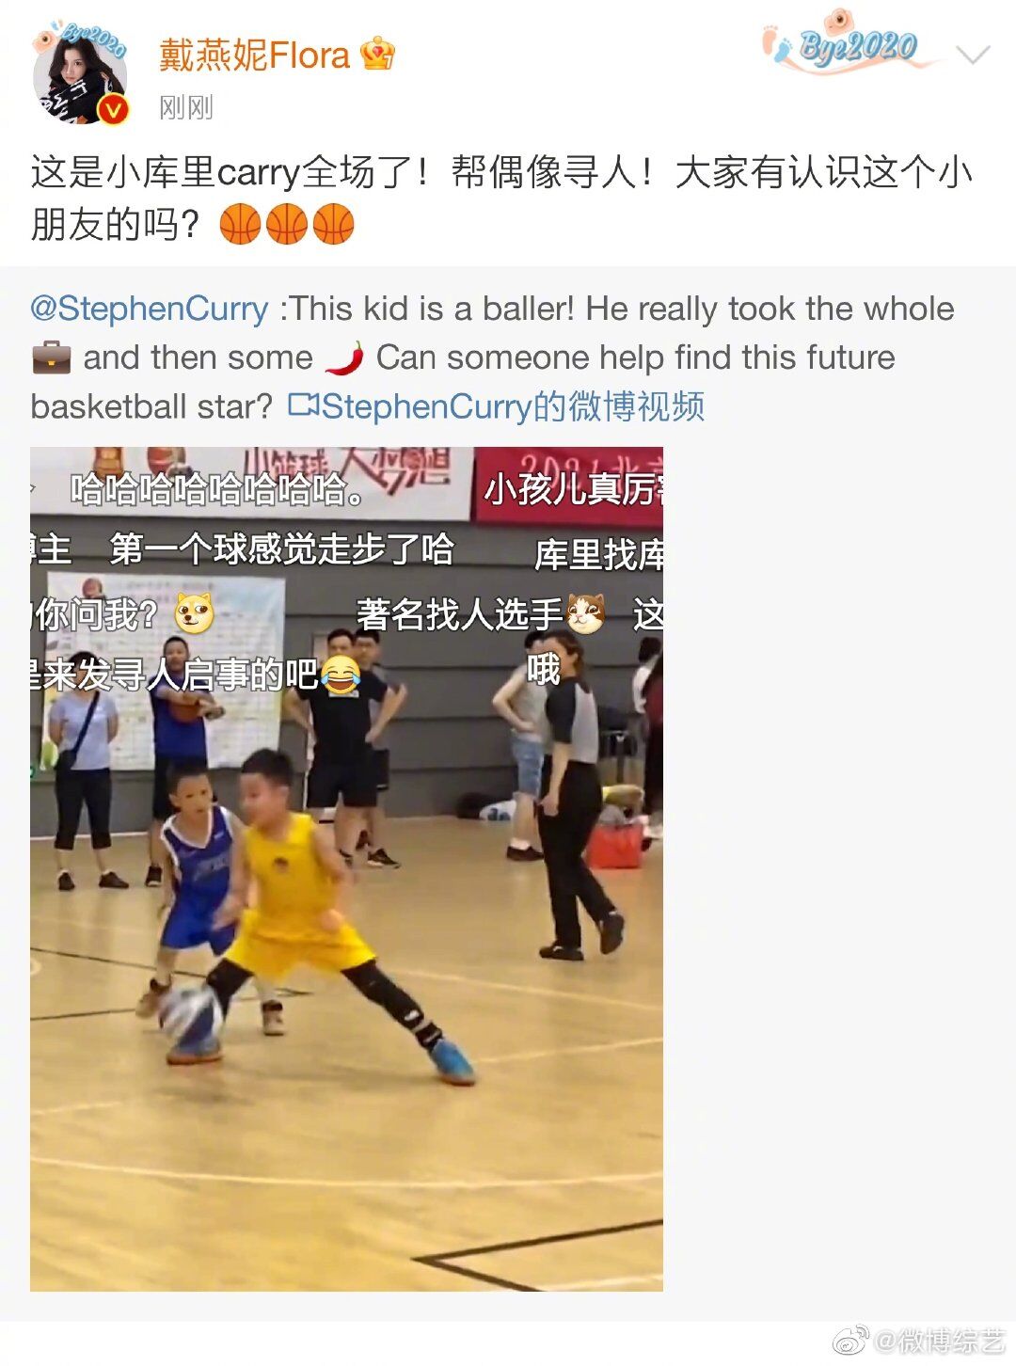Open the @StephenCurry mention link

pos(150,309)
